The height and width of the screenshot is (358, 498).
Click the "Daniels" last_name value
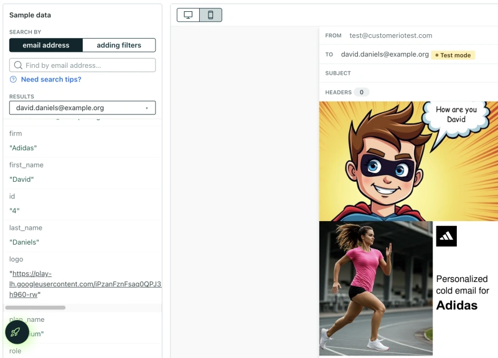[x=24, y=242]
